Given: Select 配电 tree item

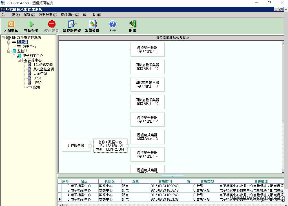Looking at the screenshot, I should tap(37, 87).
